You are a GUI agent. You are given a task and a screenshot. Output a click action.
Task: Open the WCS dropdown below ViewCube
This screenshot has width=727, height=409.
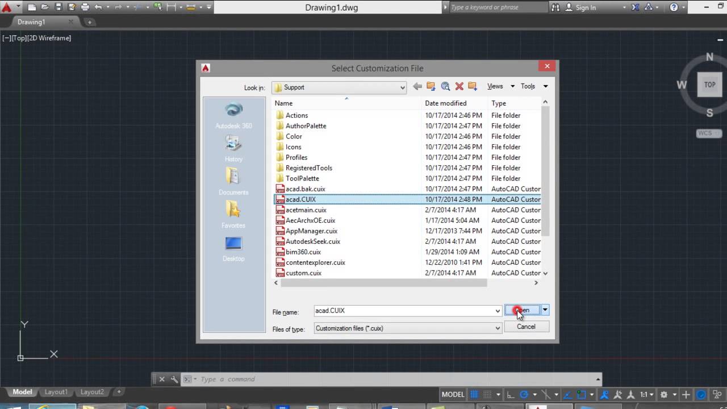coord(709,133)
